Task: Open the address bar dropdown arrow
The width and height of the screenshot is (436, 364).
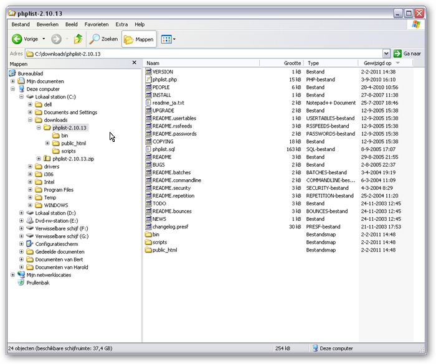Action: 386,54
